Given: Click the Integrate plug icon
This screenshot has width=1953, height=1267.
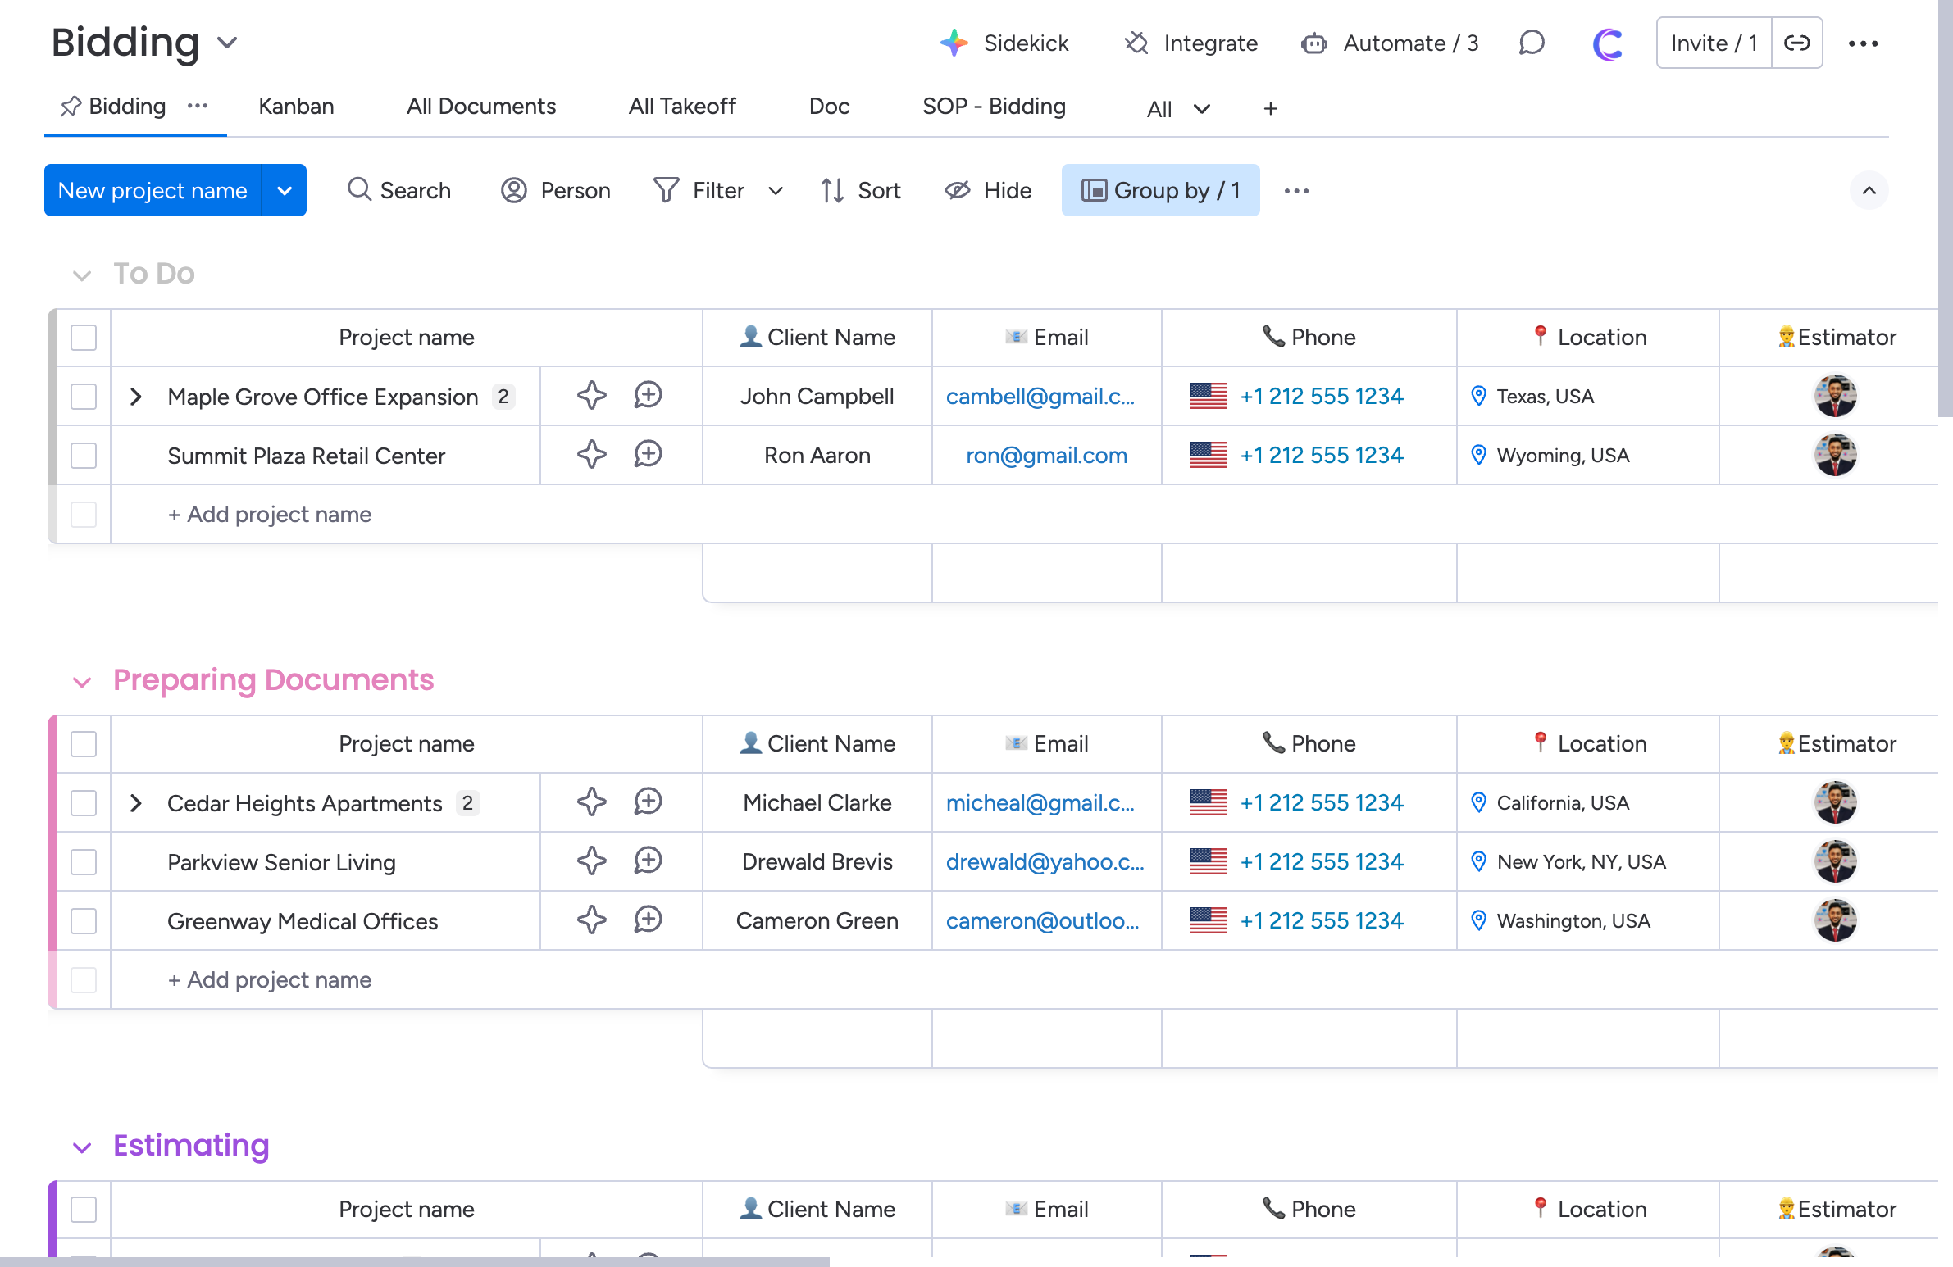Looking at the screenshot, I should [1136, 43].
